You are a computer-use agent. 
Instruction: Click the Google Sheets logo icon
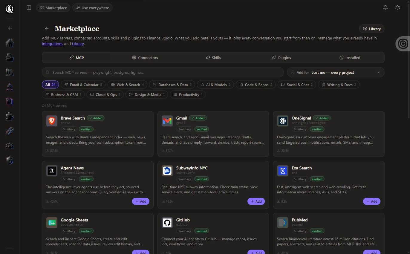click(x=52, y=223)
